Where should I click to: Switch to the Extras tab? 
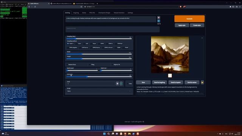pos(84,13)
